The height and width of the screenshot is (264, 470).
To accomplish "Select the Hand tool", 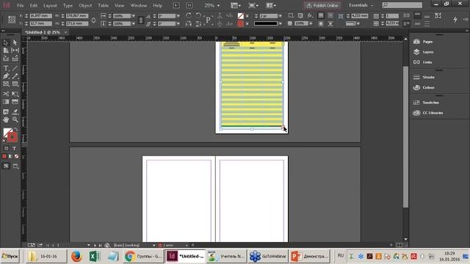I will click(6, 120).
